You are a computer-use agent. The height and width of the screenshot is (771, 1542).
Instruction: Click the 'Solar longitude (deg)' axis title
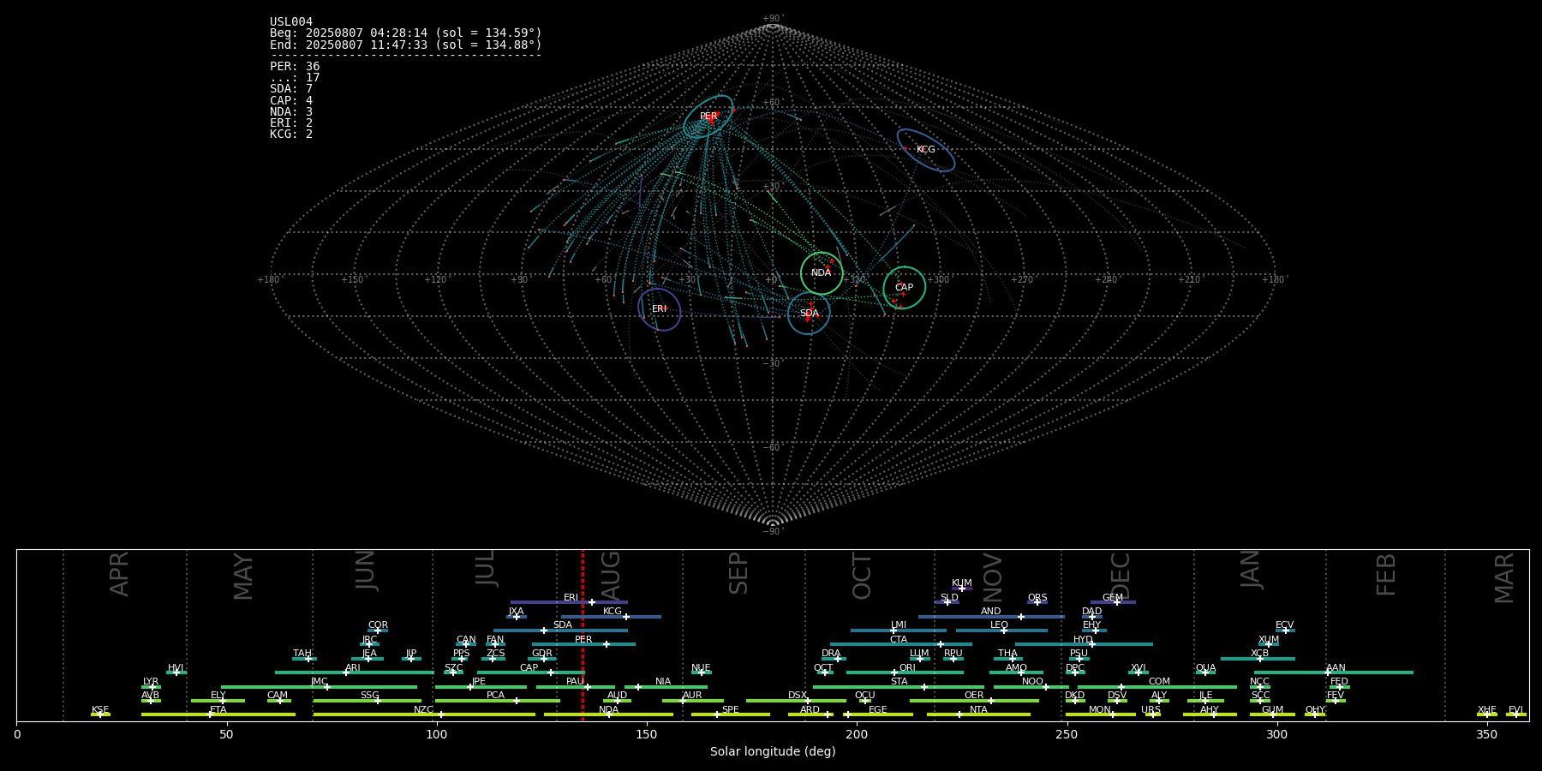[773, 752]
